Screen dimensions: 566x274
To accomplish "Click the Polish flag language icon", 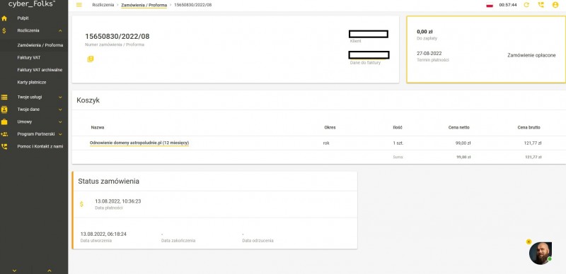I will (x=490, y=5).
